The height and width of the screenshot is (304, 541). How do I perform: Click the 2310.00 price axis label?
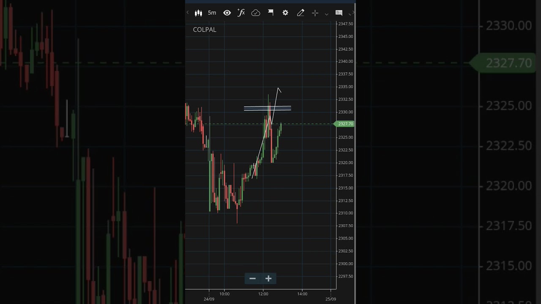coord(345,213)
